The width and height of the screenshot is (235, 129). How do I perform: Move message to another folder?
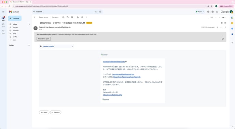pyautogui.click(x=78, y=17)
